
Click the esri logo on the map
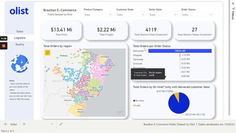(120, 113)
